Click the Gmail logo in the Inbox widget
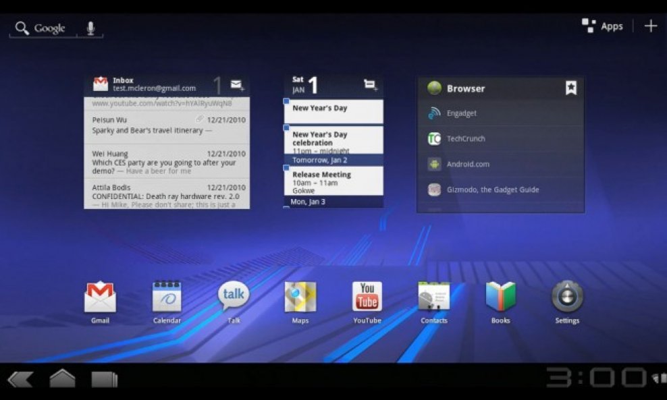The image size is (667, 400). [x=101, y=84]
